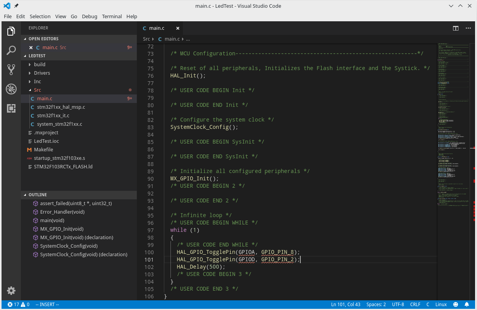Open the editor More Actions ellipsis

click(468, 28)
